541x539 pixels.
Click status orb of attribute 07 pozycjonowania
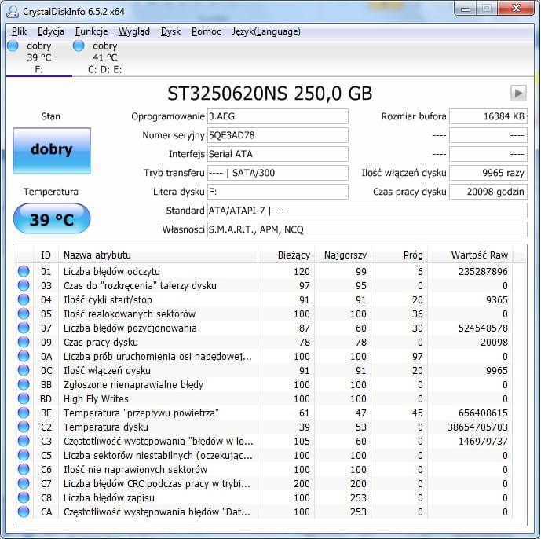click(24, 328)
